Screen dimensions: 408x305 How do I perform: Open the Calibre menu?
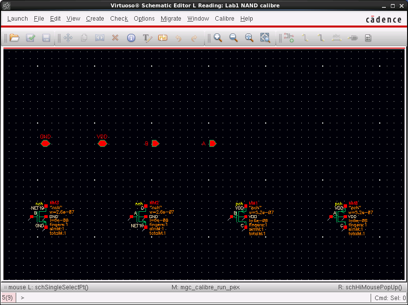pos(225,19)
